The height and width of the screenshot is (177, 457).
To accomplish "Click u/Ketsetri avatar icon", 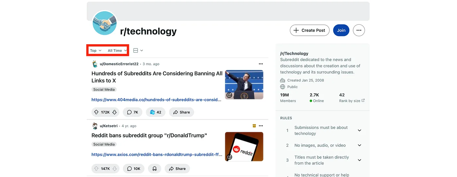I will tap(95, 126).
